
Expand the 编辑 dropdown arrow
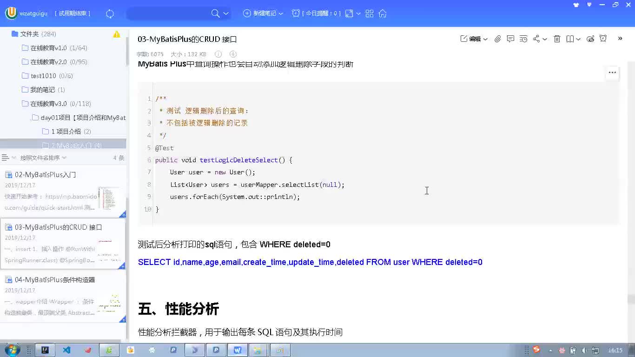click(485, 39)
